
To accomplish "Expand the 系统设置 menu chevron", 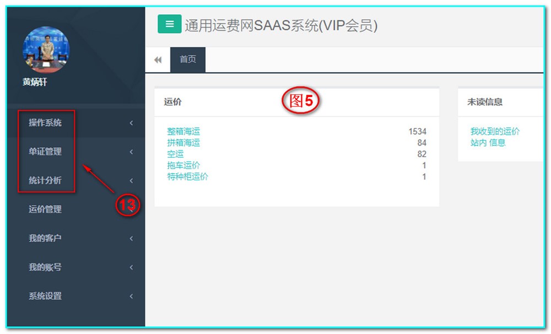I will click(131, 296).
